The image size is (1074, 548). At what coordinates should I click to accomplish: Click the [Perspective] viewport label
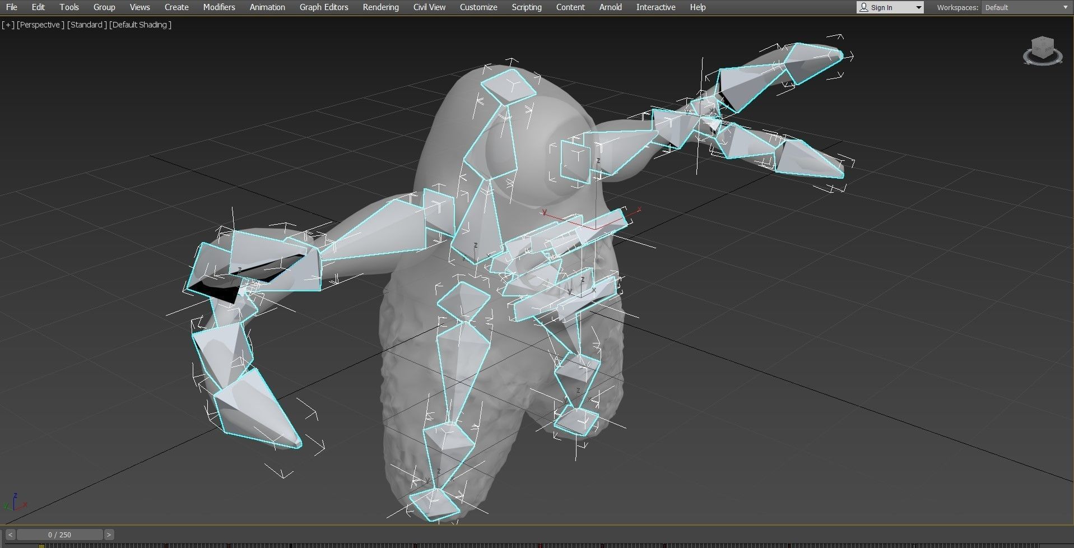(x=40, y=25)
